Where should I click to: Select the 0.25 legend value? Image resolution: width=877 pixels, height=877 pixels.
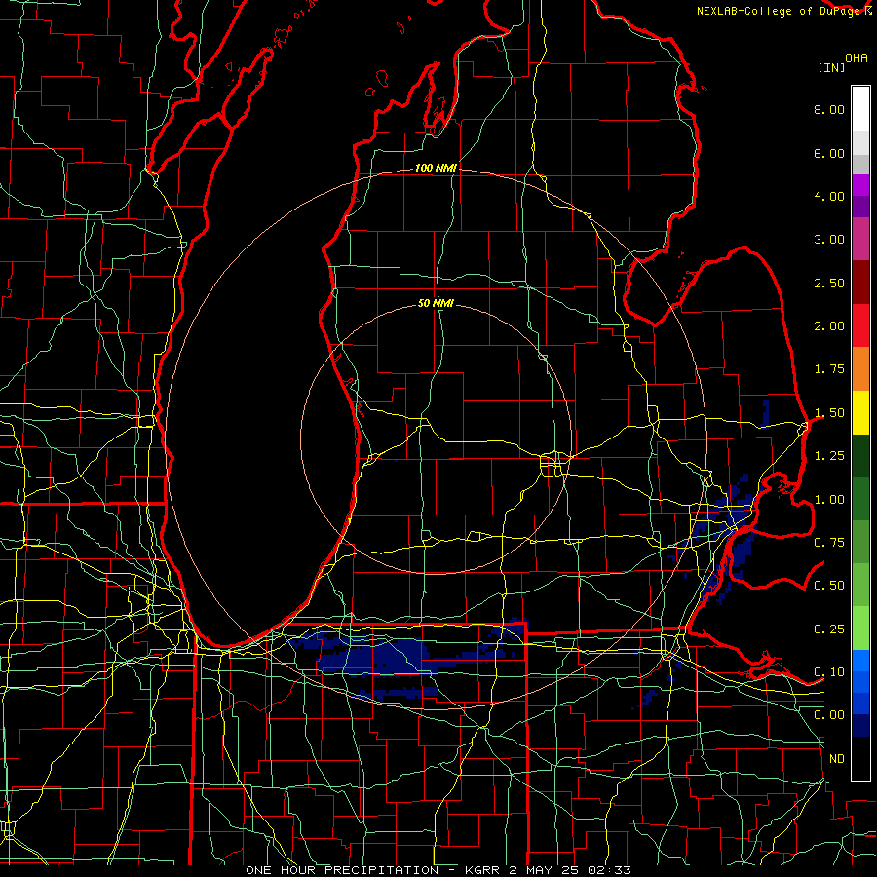[829, 629]
